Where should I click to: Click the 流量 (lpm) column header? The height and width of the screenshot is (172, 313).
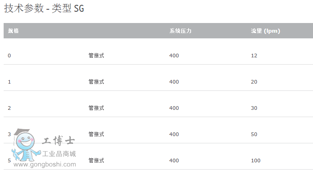(x=265, y=31)
